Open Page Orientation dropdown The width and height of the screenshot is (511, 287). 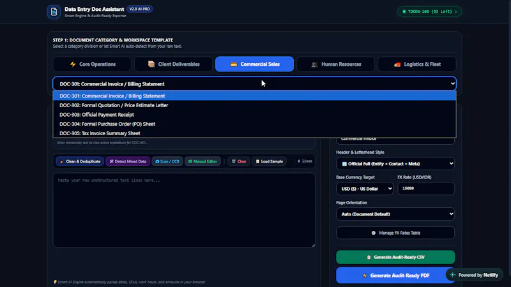click(395, 214)
